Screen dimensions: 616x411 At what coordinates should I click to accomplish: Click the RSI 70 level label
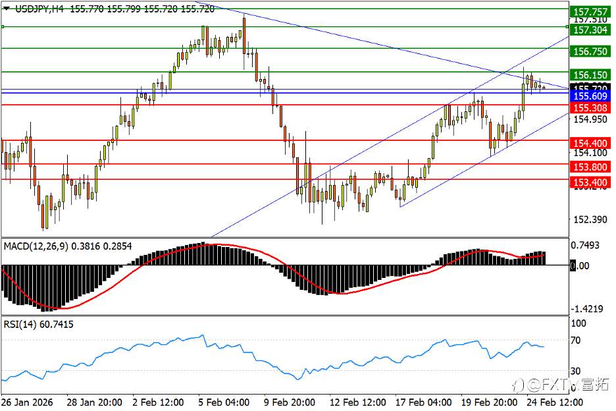tap(576, 341)
